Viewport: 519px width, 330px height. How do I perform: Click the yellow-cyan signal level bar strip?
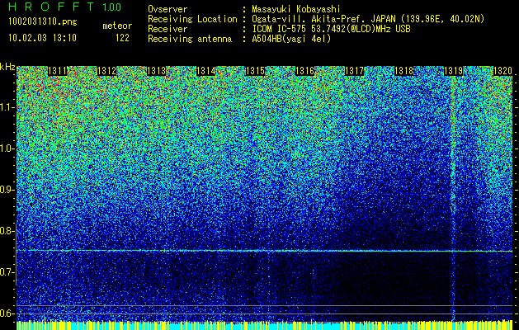coord(265,325)
